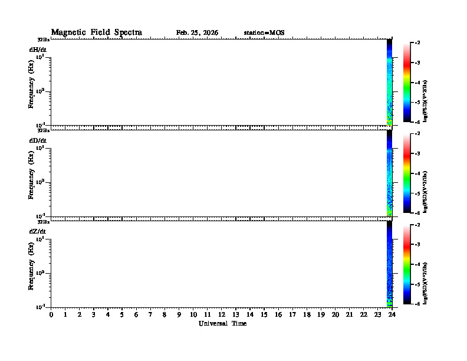Click the "-2" value on the dZ/dt color bar
Image resolution: width=467 pixels, height=361 pixels.
[x=417, y=225]
